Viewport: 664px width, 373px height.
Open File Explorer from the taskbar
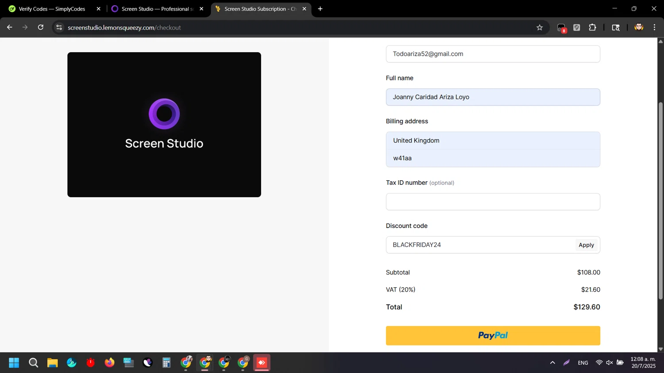[x=52, y=363]
